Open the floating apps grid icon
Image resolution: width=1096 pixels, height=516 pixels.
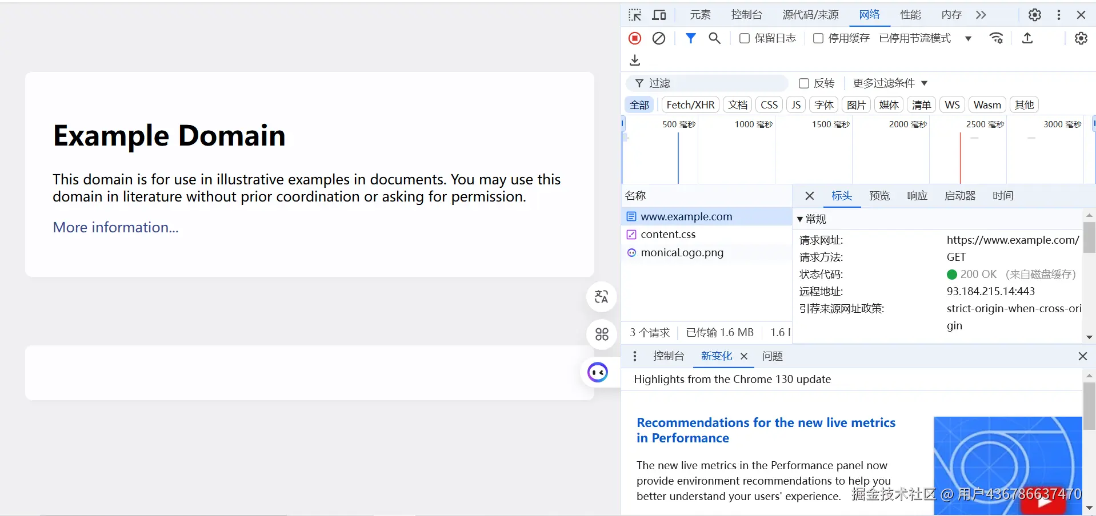point(602,334)
